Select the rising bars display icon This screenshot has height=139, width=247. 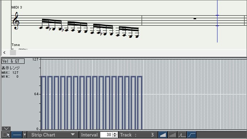click(172, 135)
